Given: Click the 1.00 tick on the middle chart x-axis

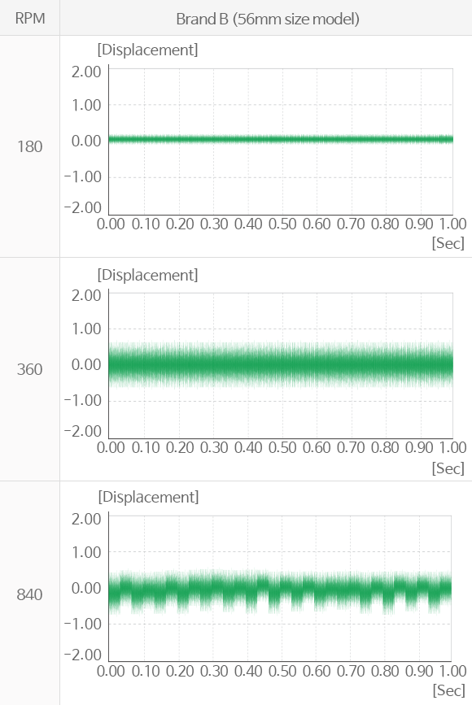Looking at the screenshot, I should coord(453,447).
